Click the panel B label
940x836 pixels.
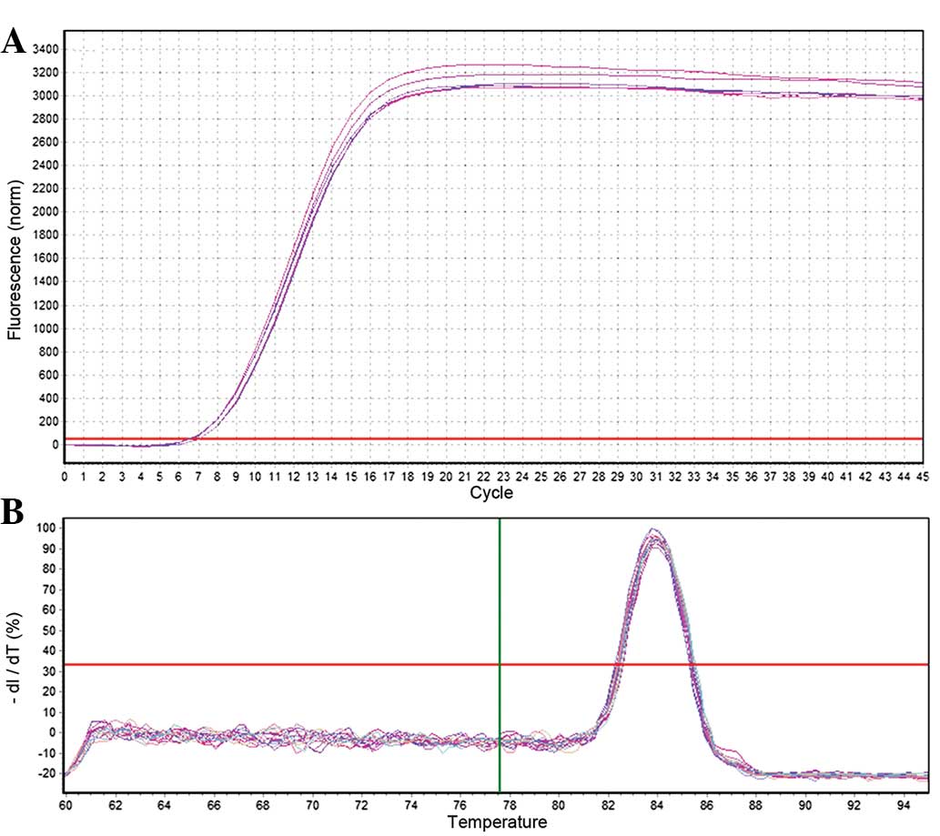pos(13,513)
